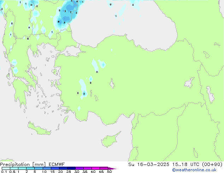The height and width of the screenshot is (173, 224).
Task: Click the ECMWF model label
Action: click(57, 165)
